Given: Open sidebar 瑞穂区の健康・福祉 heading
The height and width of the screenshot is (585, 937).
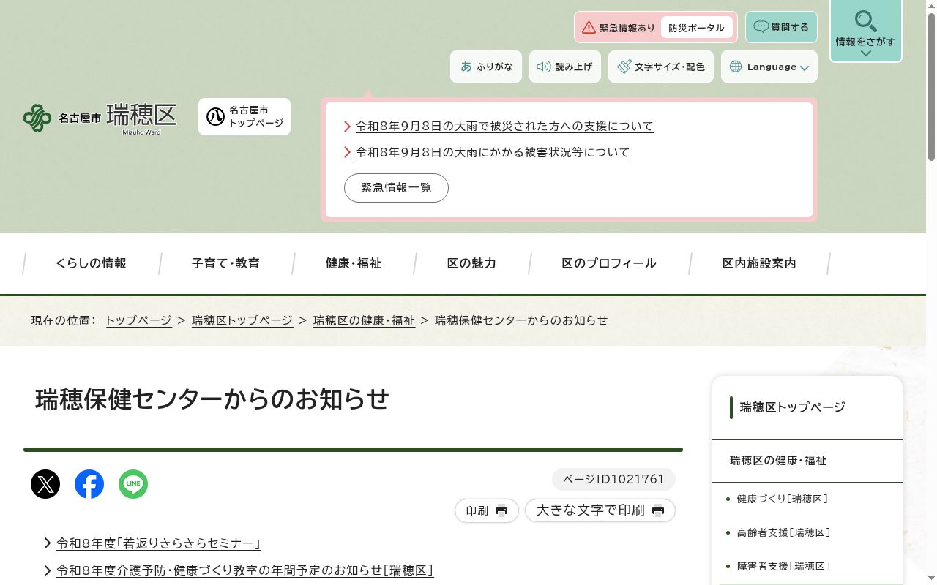Looking at the screenshot, I should (778, 461).
